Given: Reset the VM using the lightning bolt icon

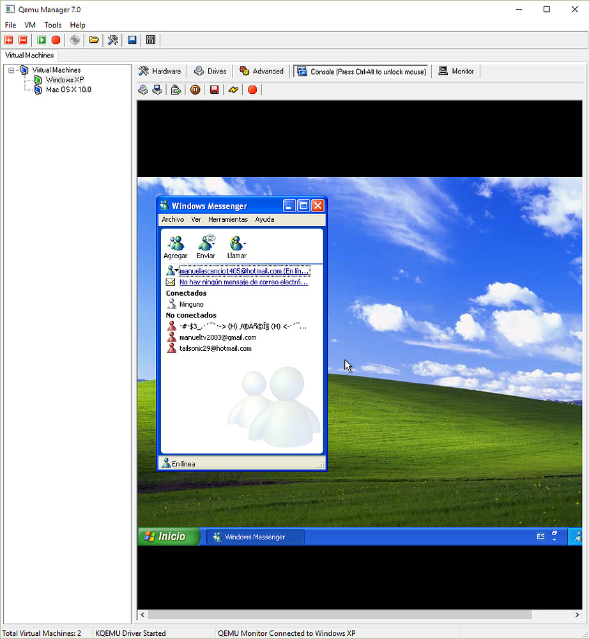Looking at the screenshot, I should (x=233, y=89).
